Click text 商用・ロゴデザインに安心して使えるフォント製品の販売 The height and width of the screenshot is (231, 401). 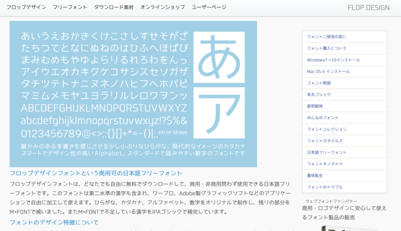point(344,213)
